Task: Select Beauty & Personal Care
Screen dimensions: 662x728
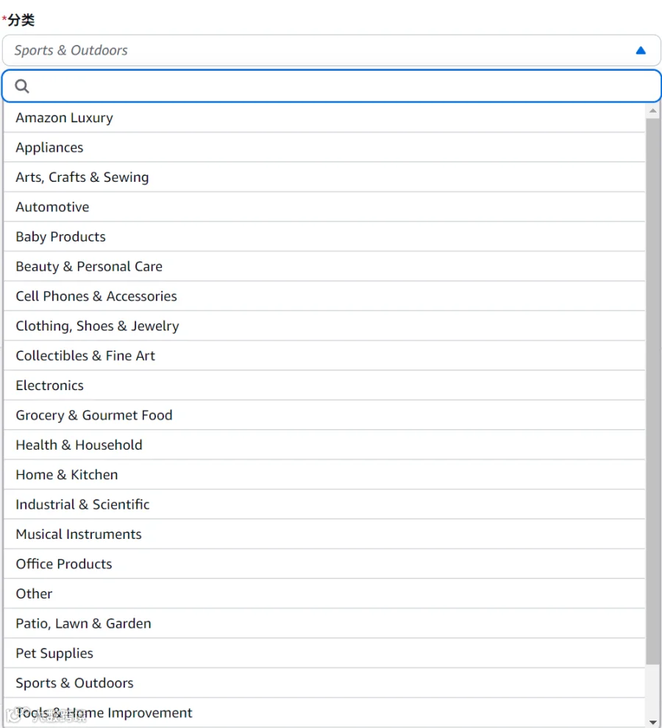Action: tap(324, 266)
